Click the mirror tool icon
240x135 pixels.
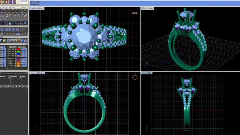(18, 23)
